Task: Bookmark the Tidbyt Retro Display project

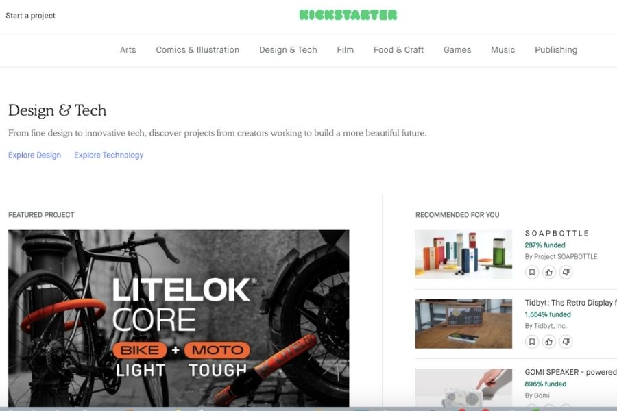Action: (x=531, y=341)
